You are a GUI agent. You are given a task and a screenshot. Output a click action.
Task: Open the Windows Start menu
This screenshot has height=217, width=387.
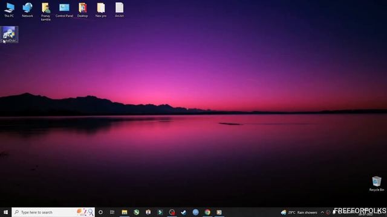5,212
